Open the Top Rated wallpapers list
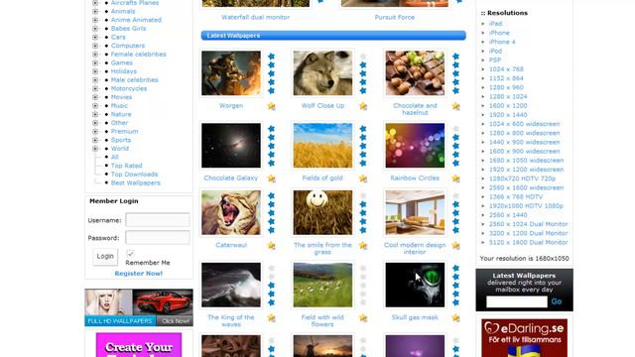The width and height of the screenshot is (635, 357). click(126, 166)
